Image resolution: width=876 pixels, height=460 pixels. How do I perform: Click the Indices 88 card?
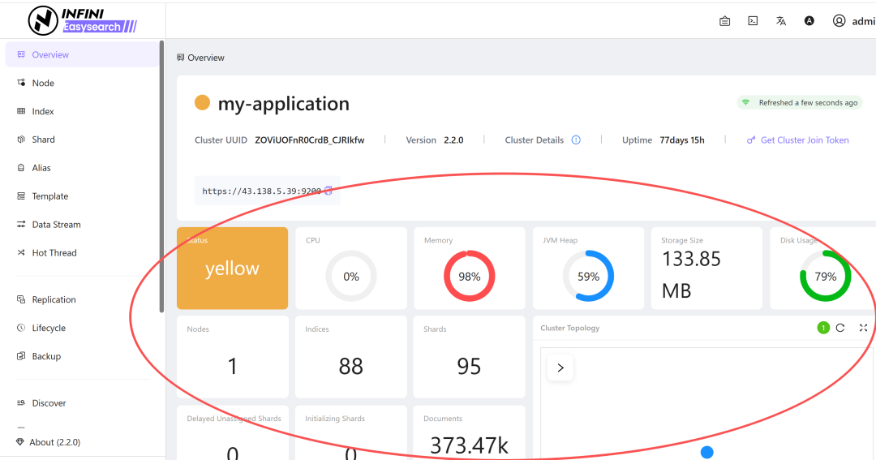351,357
